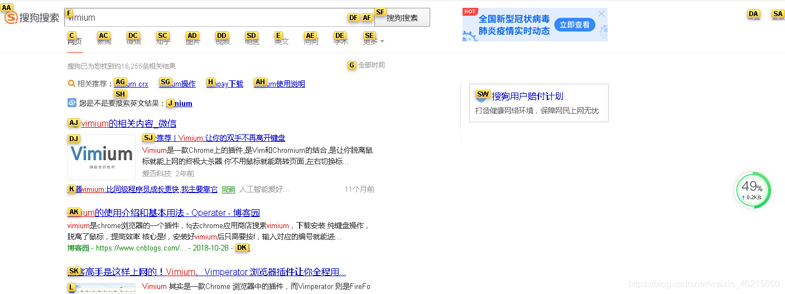Click the 49% floating speed widget
The height and width of the screenshot is (294, 785).
coord(753,190)
